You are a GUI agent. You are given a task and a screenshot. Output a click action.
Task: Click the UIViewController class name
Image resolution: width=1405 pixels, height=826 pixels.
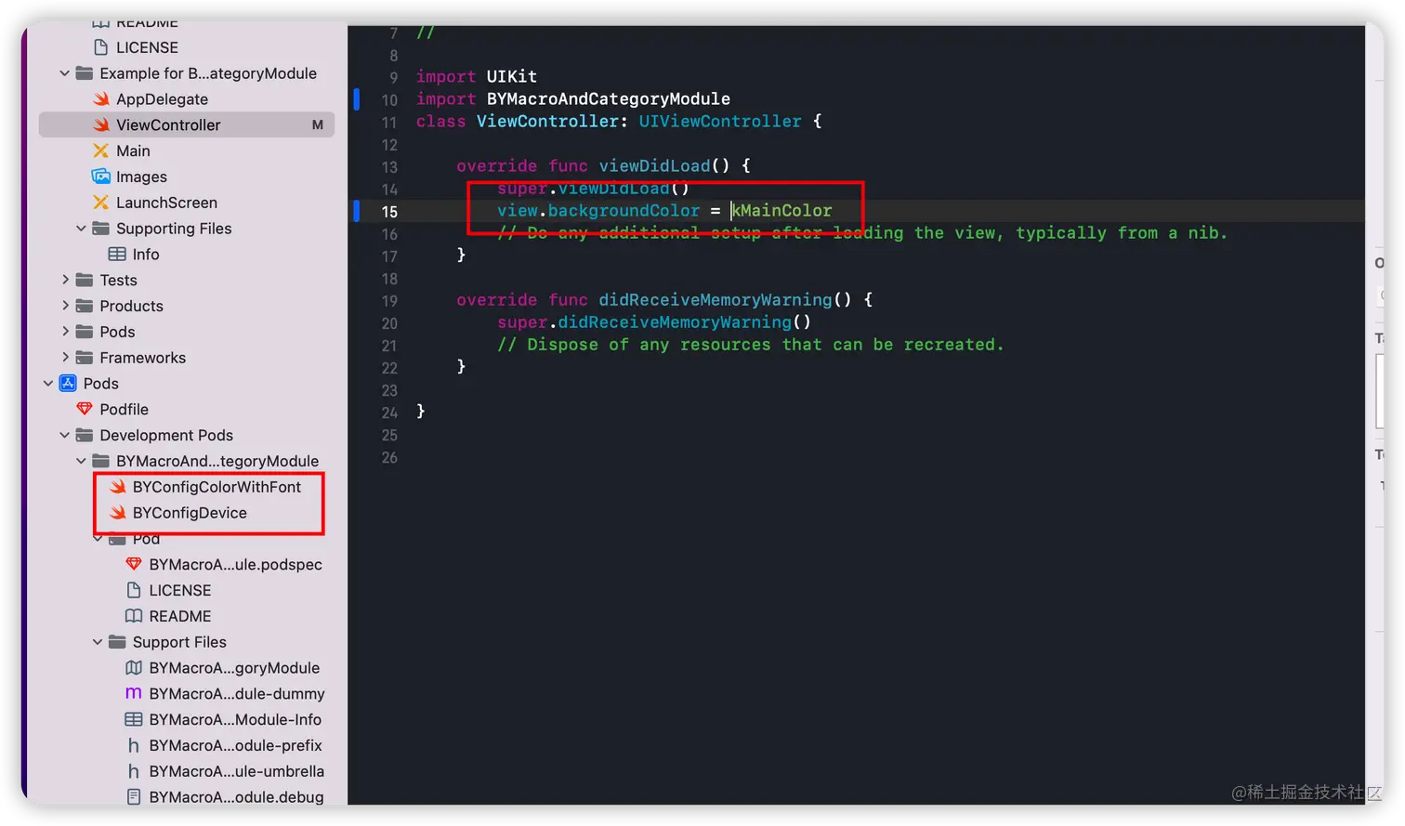coord(720,122)
